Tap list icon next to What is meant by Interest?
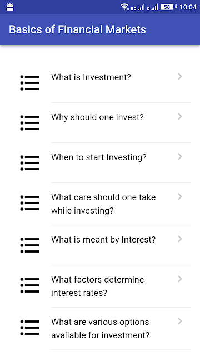200x356 pixels. (x=29, y=245)
